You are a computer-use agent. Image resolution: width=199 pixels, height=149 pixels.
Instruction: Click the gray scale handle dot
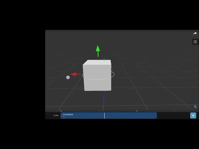coord(68,77)
